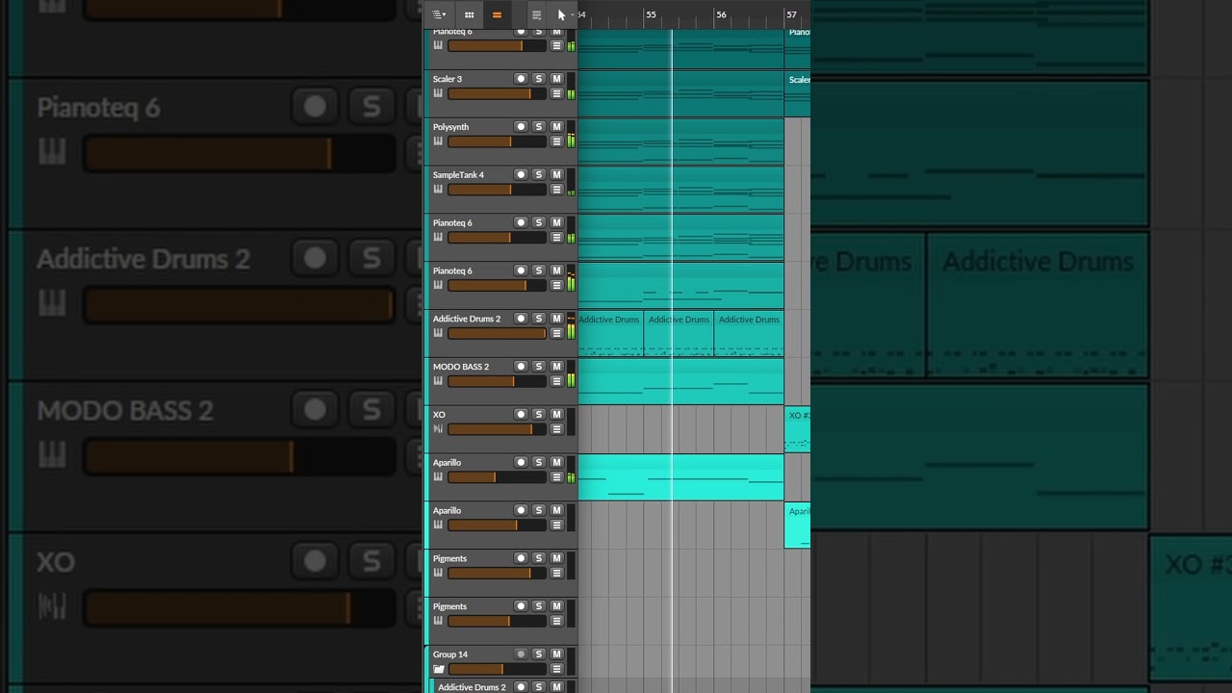Mute the XO track
This screenshot has width=1232, height=693.
(556, 414)
